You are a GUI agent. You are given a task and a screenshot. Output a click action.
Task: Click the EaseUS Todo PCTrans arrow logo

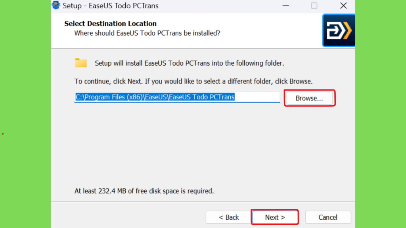click(x=339, y=30)
